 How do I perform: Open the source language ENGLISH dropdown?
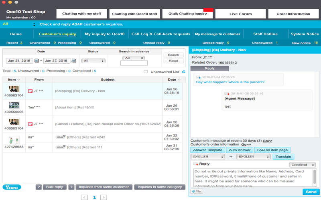tap(207, 156)
